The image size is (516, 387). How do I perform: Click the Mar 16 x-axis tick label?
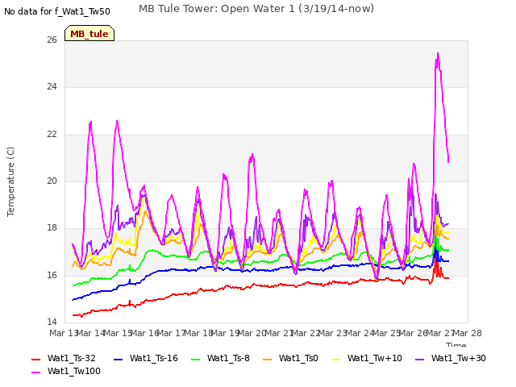[144, 333]
